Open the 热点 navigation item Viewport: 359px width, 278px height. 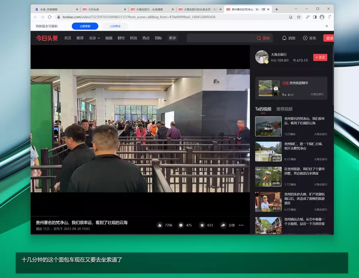click(x=146, y=38)
